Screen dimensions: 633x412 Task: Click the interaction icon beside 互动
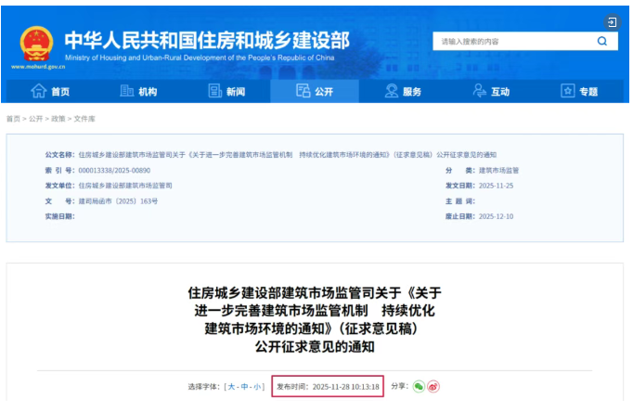pos(479,91)
